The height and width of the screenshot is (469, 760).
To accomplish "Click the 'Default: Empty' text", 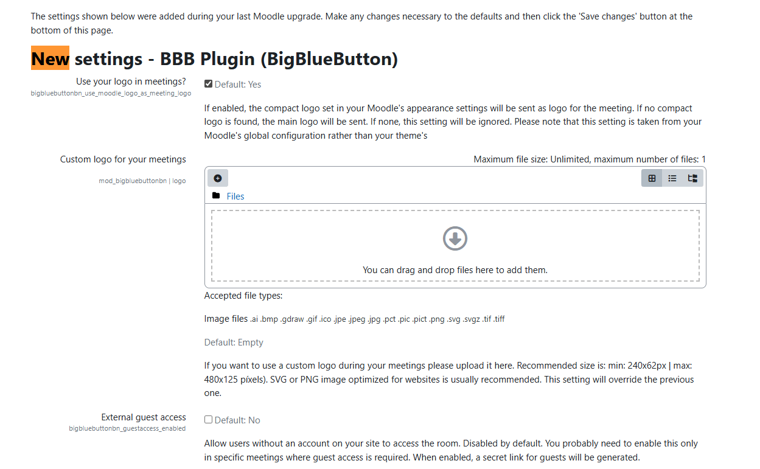I will 234,342.
